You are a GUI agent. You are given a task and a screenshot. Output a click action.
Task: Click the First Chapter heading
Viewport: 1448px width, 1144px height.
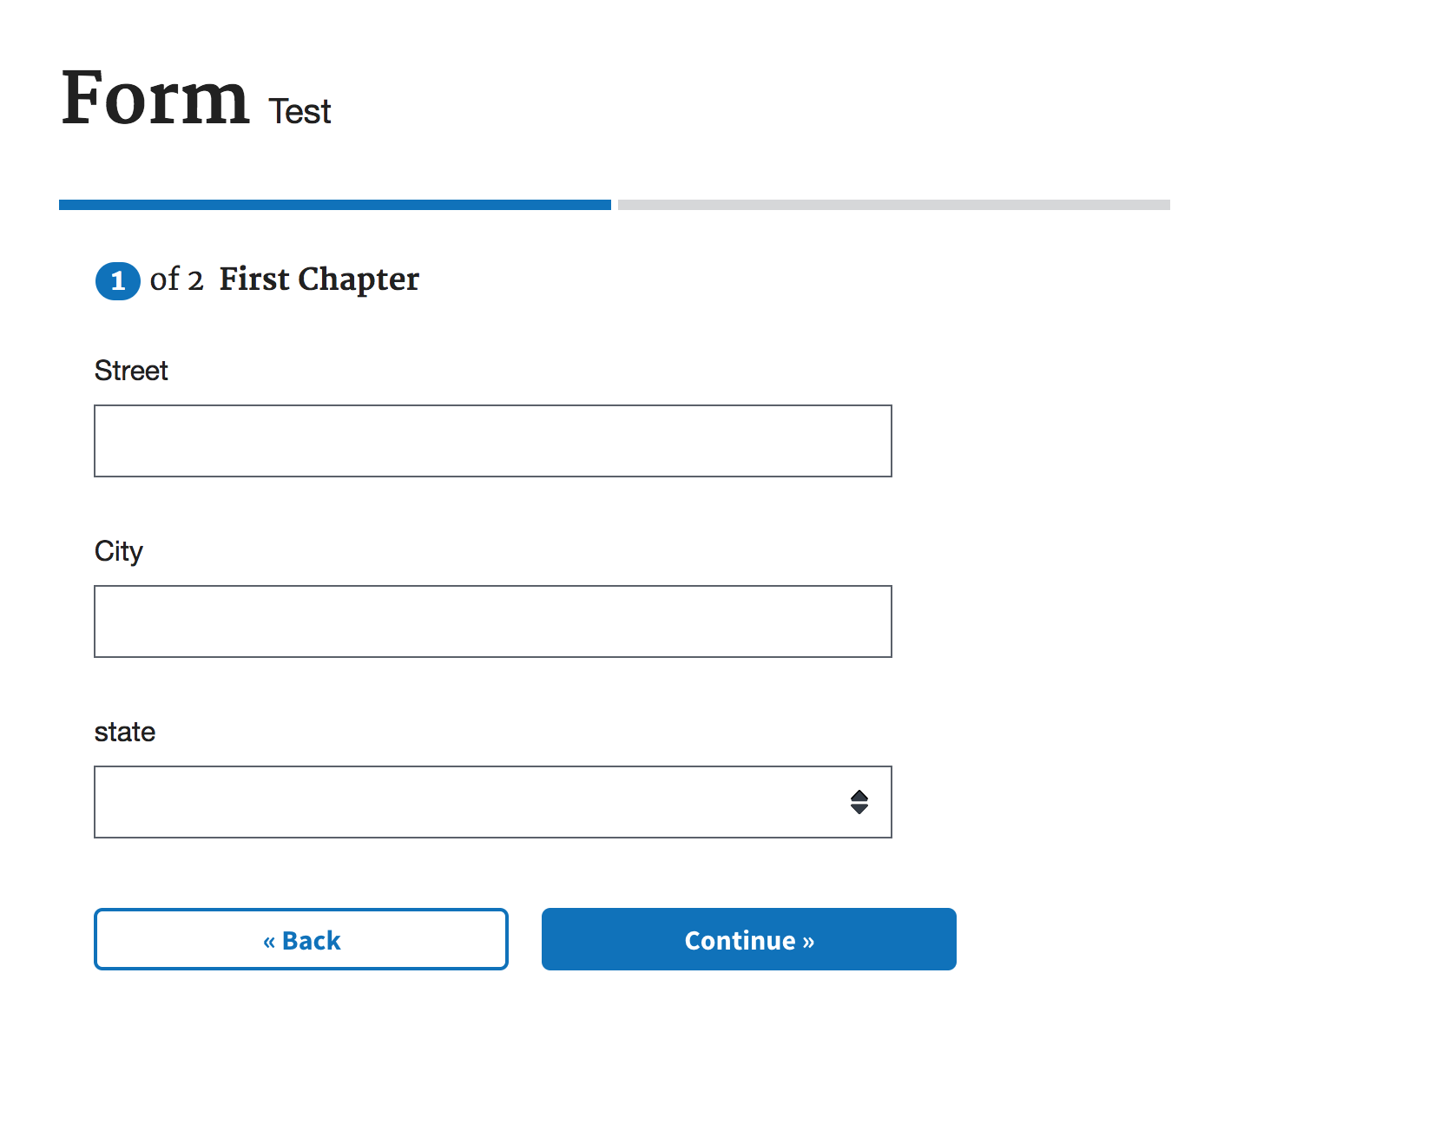pyautogui.click(x=319, y=279)
